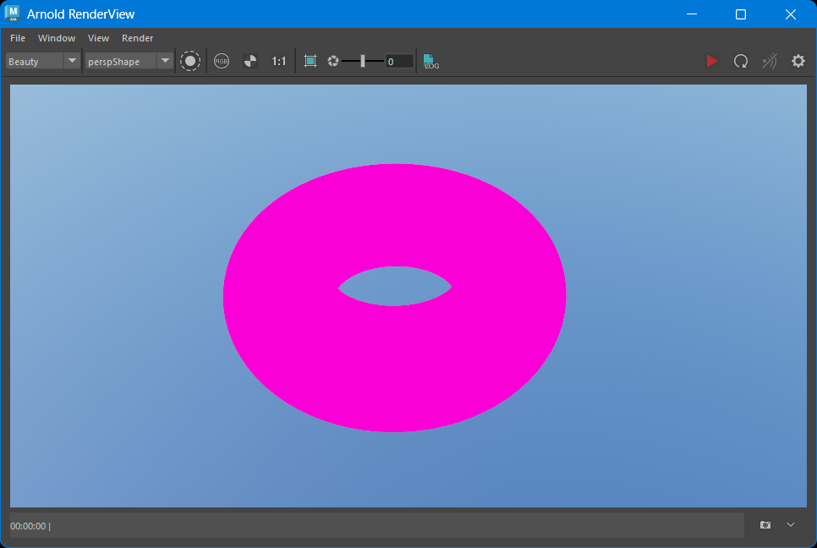Viewport: 817px width, 548px height.
Task: Expand the perspShape camera dropdown
Action: click(x=165, y=61)
